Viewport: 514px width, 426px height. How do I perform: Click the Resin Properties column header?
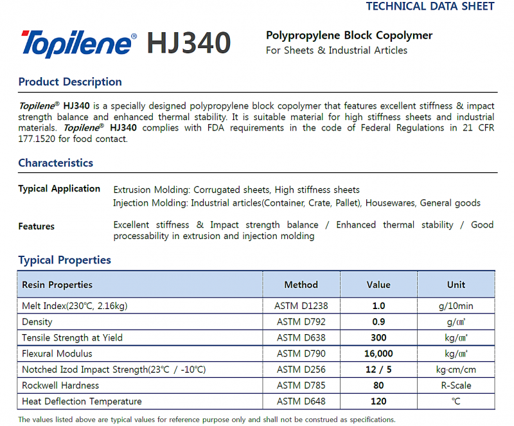pyautogui.click(x=57, y=285)
